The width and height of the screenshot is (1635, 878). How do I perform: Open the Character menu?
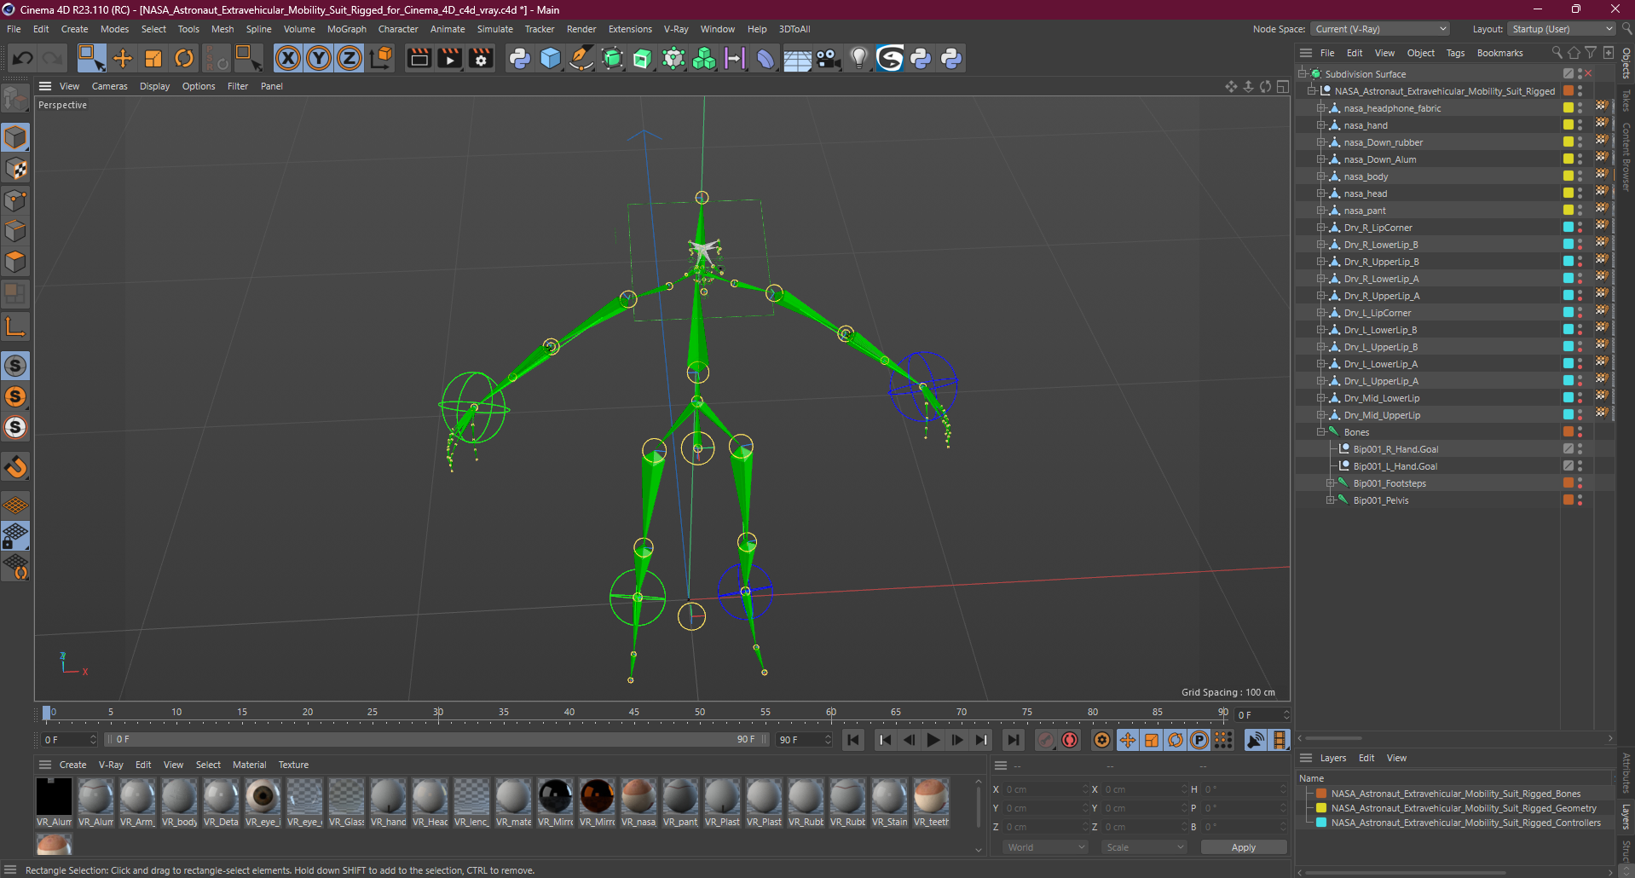[x=398, y=29]
